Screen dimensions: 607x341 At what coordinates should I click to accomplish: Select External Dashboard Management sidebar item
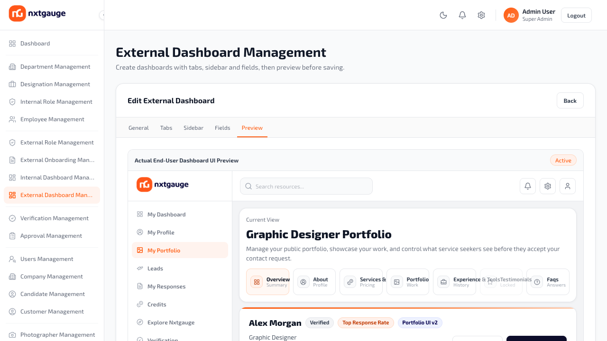(52, 195)
